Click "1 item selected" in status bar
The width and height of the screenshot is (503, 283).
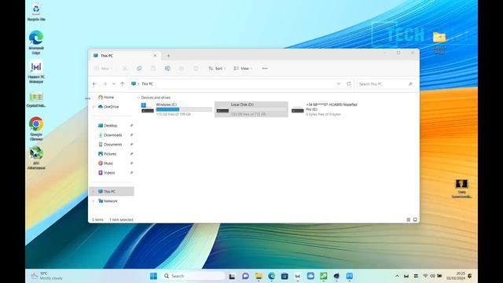[121, 220]
